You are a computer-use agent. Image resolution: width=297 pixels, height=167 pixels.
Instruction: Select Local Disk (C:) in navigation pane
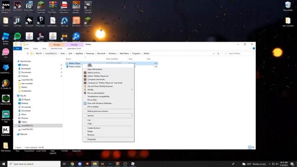[x=27, y=126]
